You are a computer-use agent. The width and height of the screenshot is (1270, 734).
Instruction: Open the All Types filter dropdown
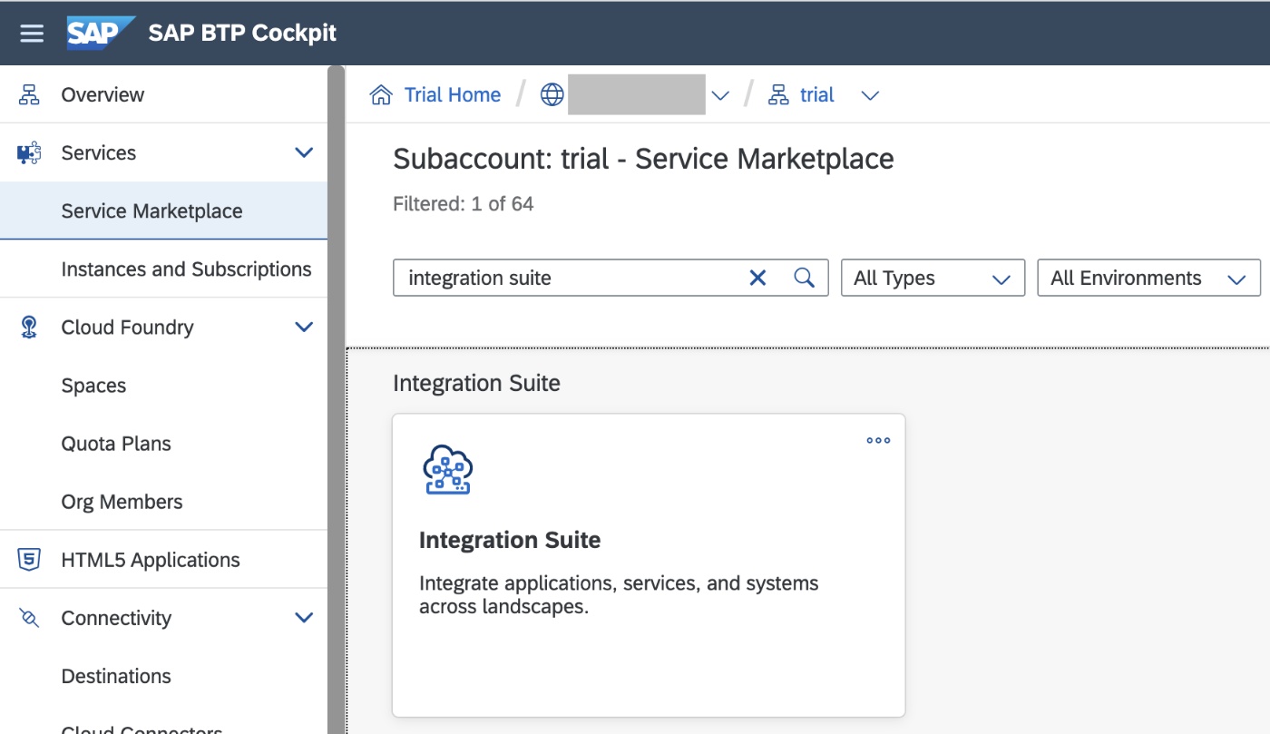[933, 278]
